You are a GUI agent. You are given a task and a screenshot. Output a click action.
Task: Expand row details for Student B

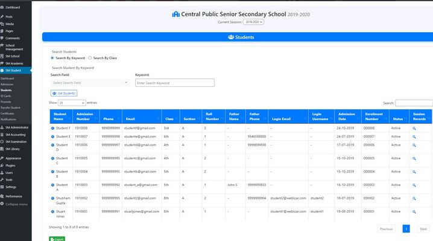(52, 172)
